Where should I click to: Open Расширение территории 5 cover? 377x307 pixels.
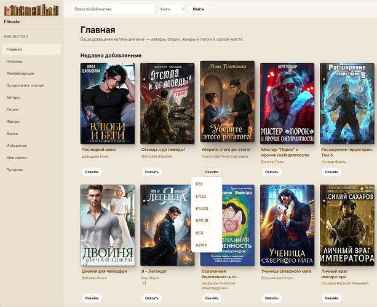click(x=347, y=103)
